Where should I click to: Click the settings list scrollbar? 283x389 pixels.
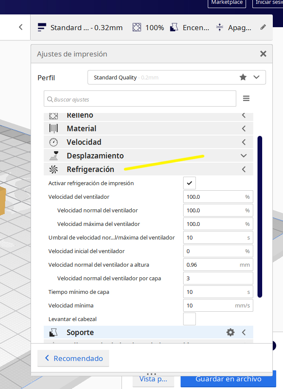(x=260, y=216)
